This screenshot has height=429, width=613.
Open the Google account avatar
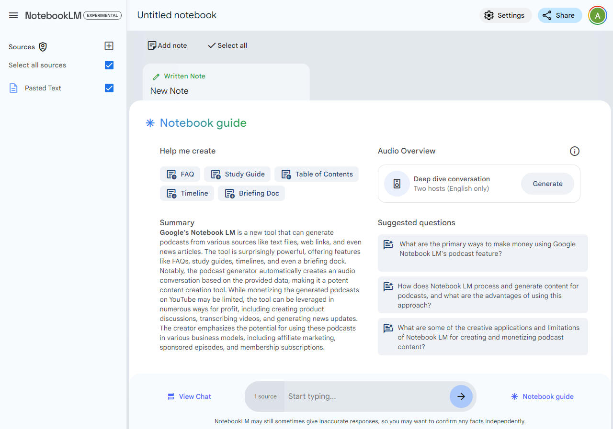point(597,15)
